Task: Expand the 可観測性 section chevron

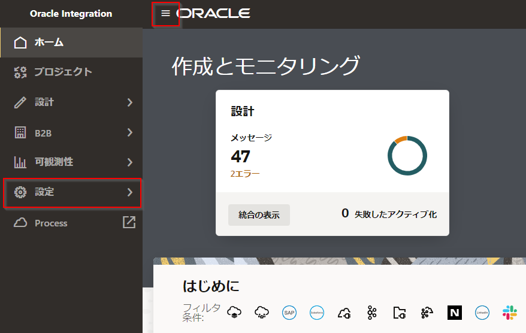Action: coord(130,162)
